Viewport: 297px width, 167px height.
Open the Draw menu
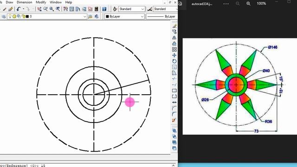9,2
